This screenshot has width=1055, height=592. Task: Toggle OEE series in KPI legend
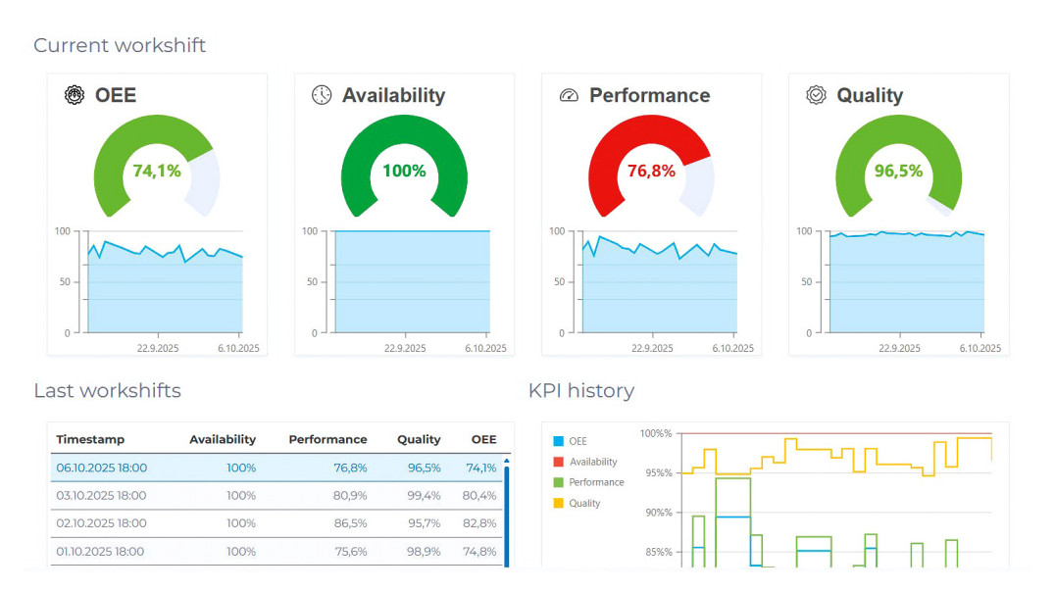(570, 441)
